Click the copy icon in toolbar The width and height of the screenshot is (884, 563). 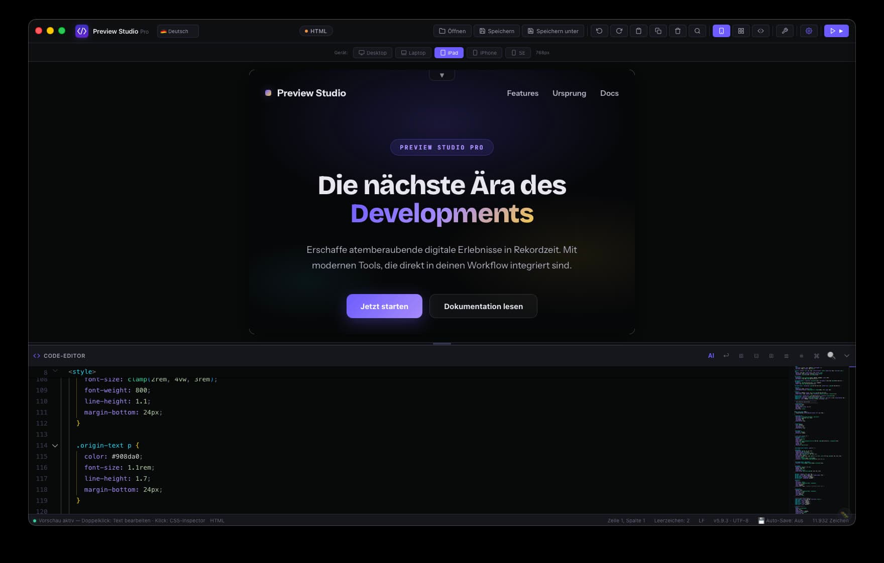pyautogui.click(x=658, y=31)
